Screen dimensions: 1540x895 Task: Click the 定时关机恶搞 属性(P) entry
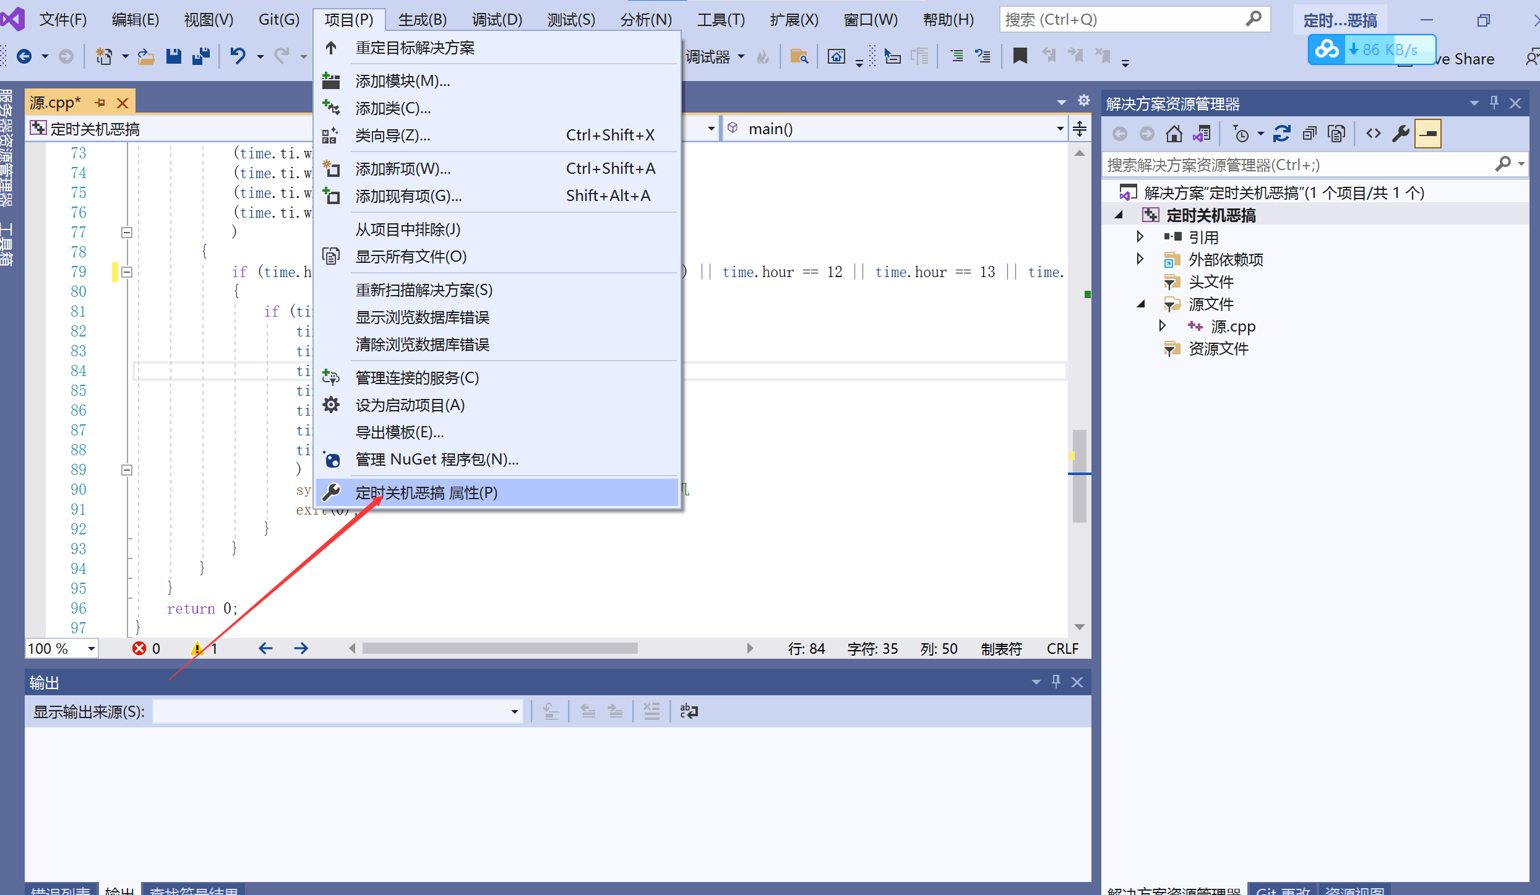[x=426, y=493]
